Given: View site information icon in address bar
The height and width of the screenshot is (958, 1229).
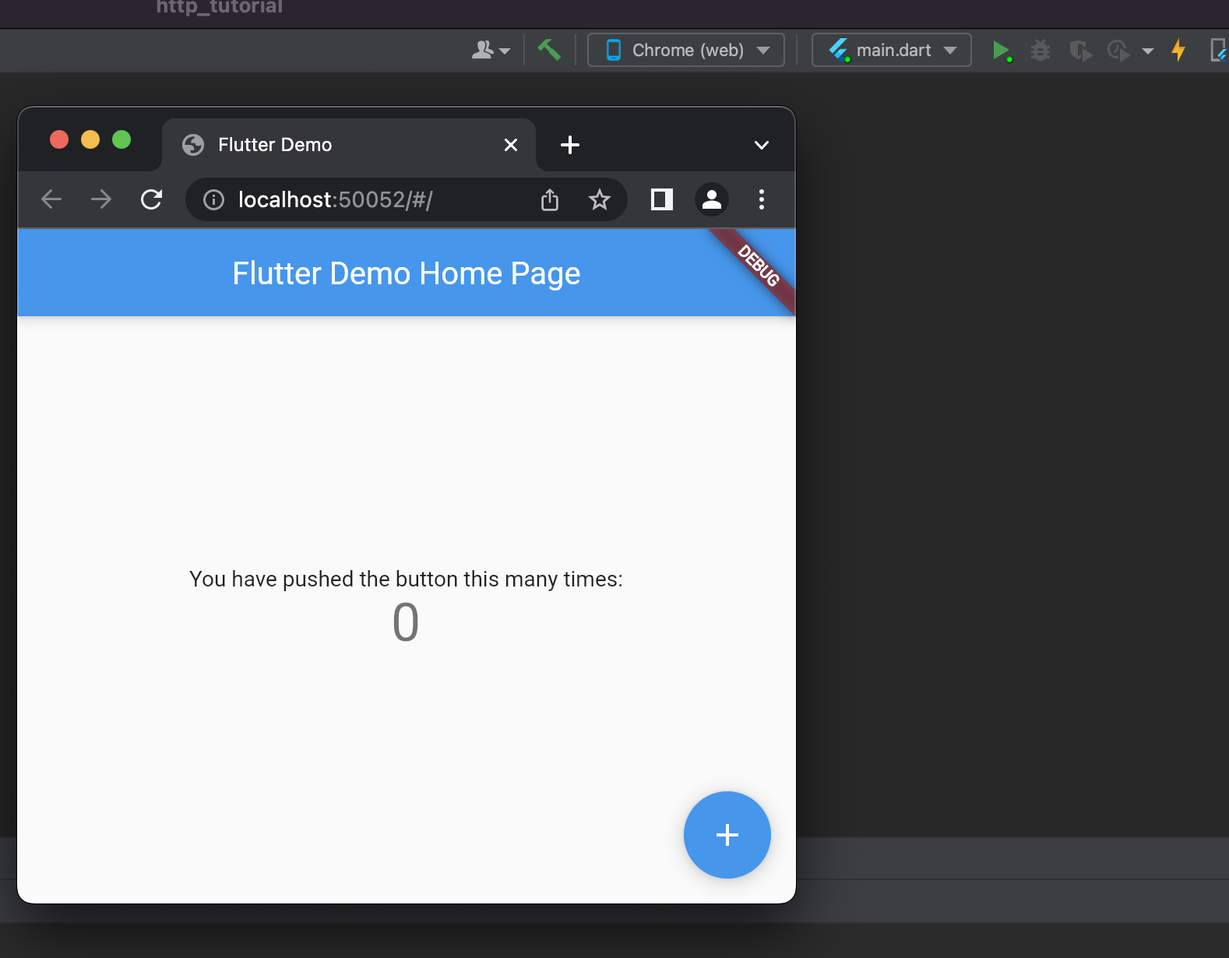Looking at the screenshot, I should (213, 200).
